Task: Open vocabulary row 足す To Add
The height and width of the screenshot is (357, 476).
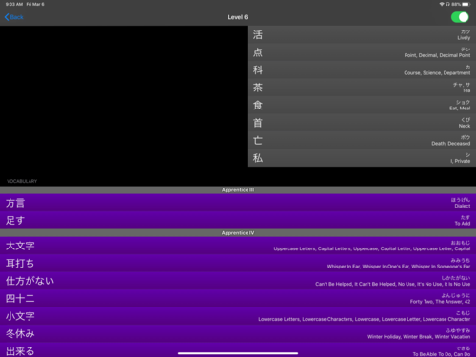Action: click(238, 220)
